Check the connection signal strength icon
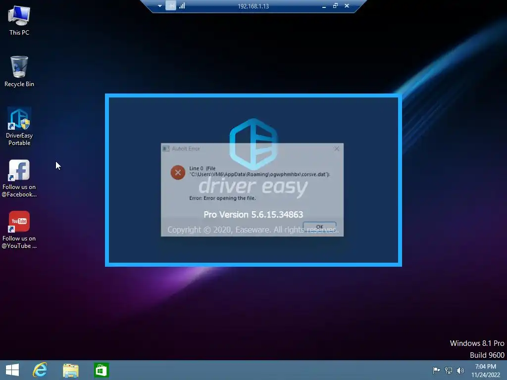The height and width of the screenshot is (380, 507). click(182, 6)
